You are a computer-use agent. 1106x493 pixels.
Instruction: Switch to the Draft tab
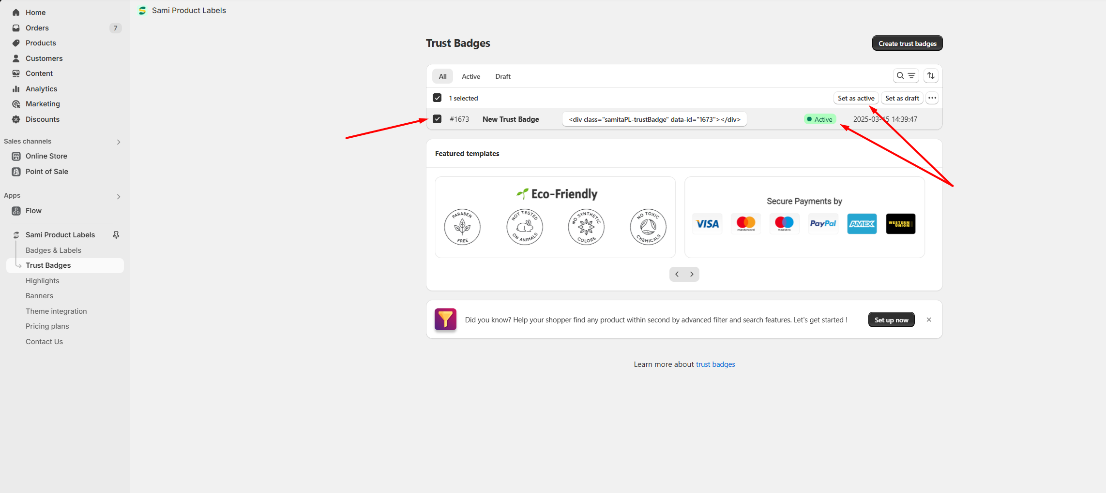(503, 76)
